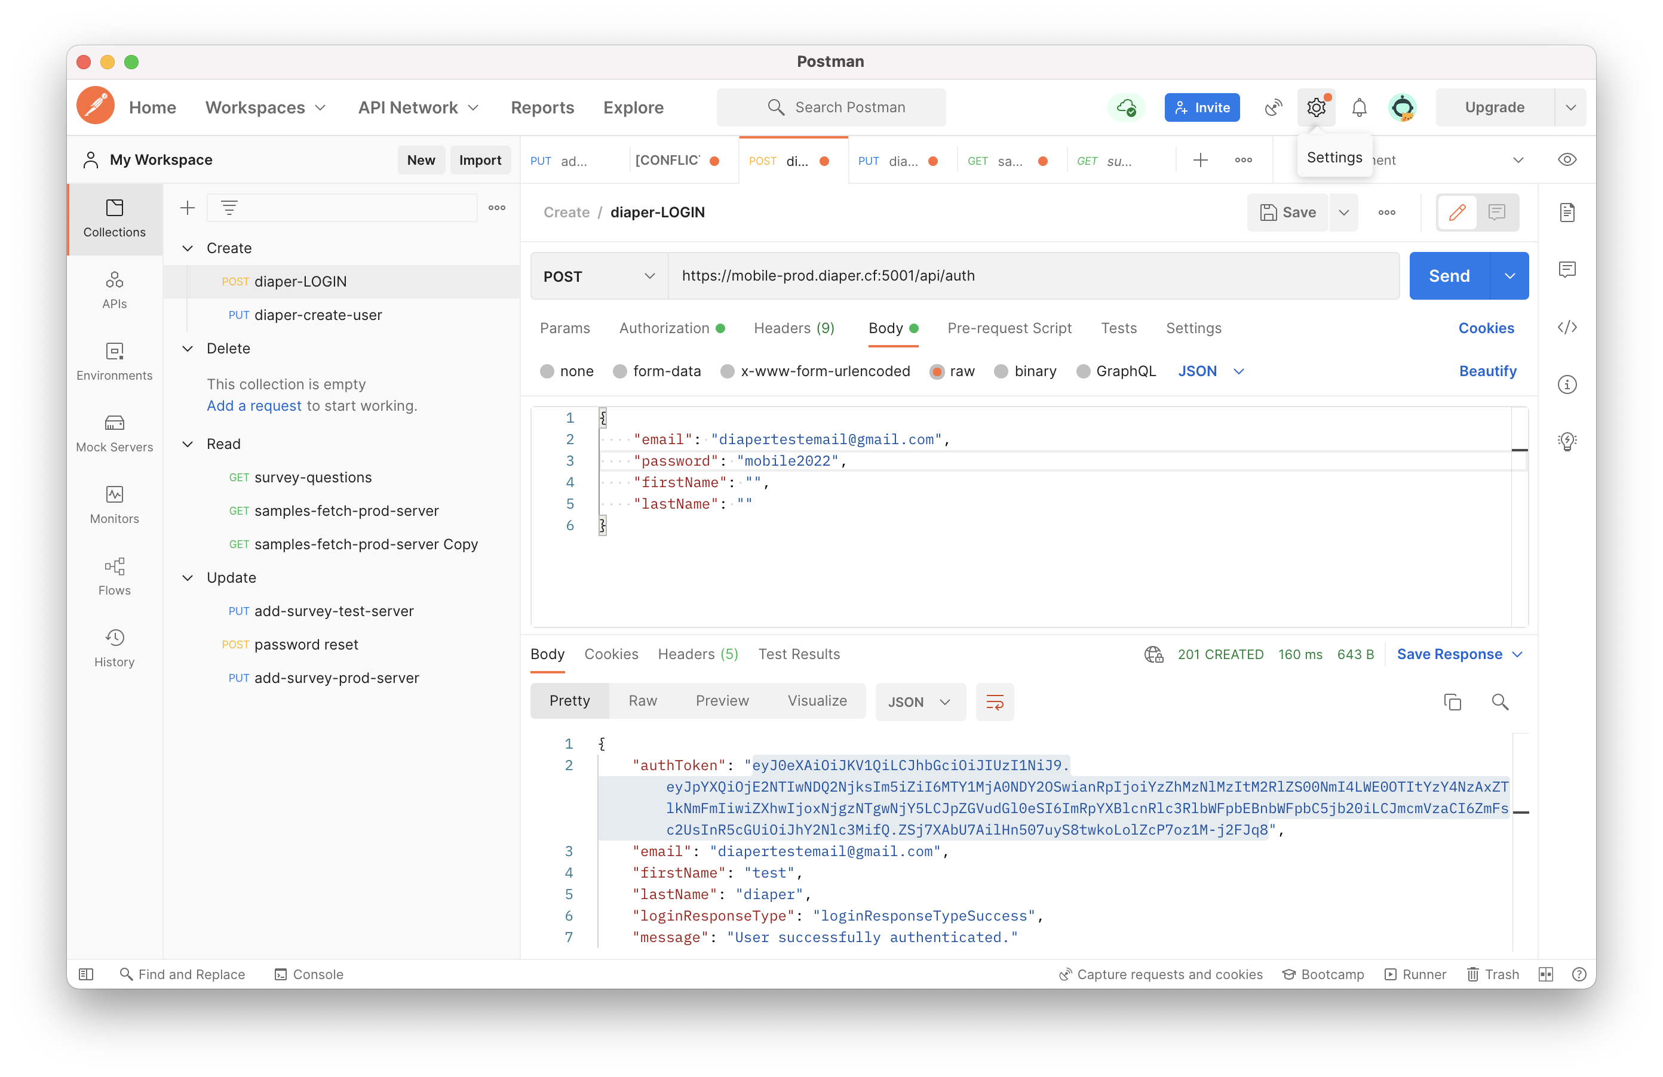Viewport: 1663px width, 1077px height.
Task: Search response with magnifier icon
Action: pos(1500,702)
